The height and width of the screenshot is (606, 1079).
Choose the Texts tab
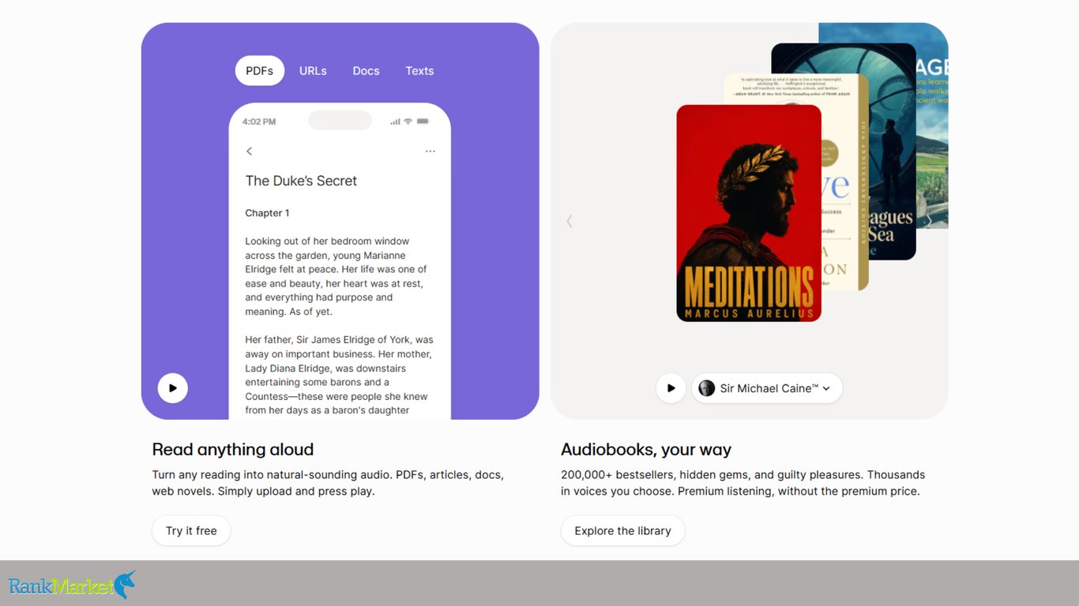[419, 71]
